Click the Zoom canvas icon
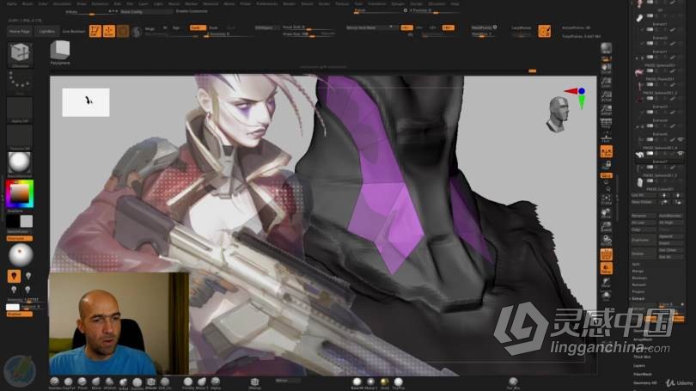The image size is (696, 391). (x=606, y=82)
